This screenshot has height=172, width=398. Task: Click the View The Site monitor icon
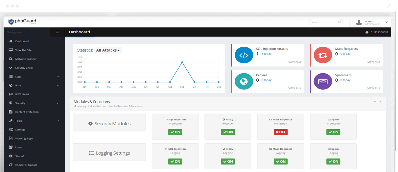(x=11, y=50)
